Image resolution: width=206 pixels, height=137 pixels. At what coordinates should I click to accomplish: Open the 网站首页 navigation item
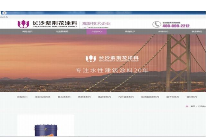click(x=27, y=32)
